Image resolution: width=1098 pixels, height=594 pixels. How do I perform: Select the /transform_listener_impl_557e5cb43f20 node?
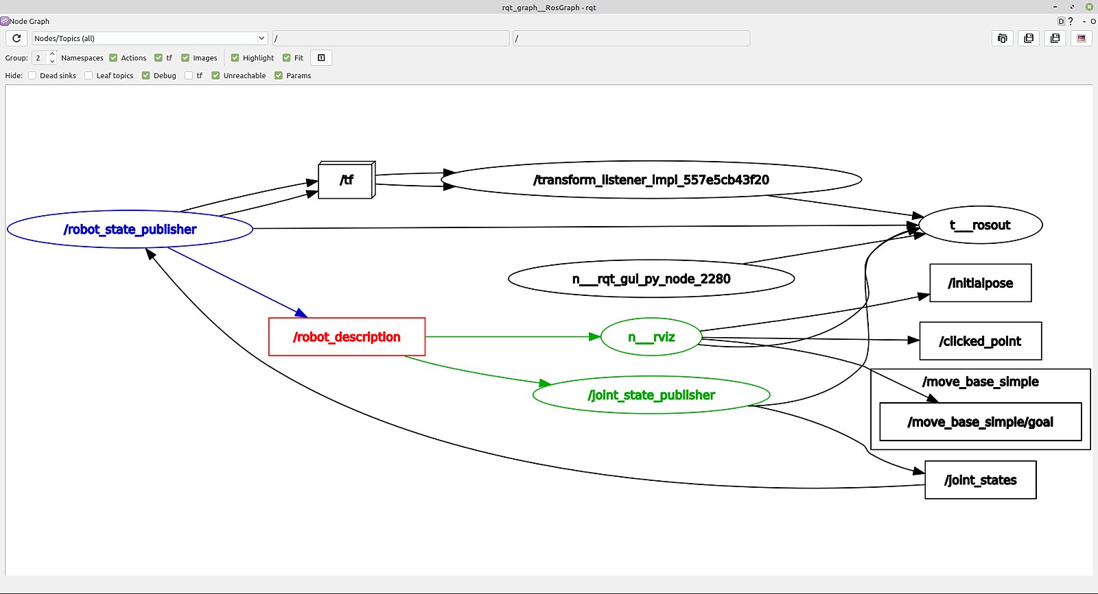click(651, 180)
